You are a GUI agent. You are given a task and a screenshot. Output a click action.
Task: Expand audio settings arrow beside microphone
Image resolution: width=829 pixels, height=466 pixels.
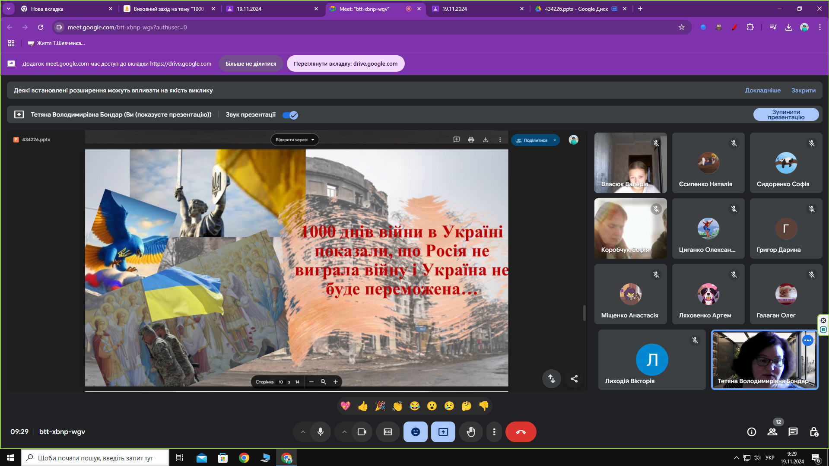click(303, 431)
